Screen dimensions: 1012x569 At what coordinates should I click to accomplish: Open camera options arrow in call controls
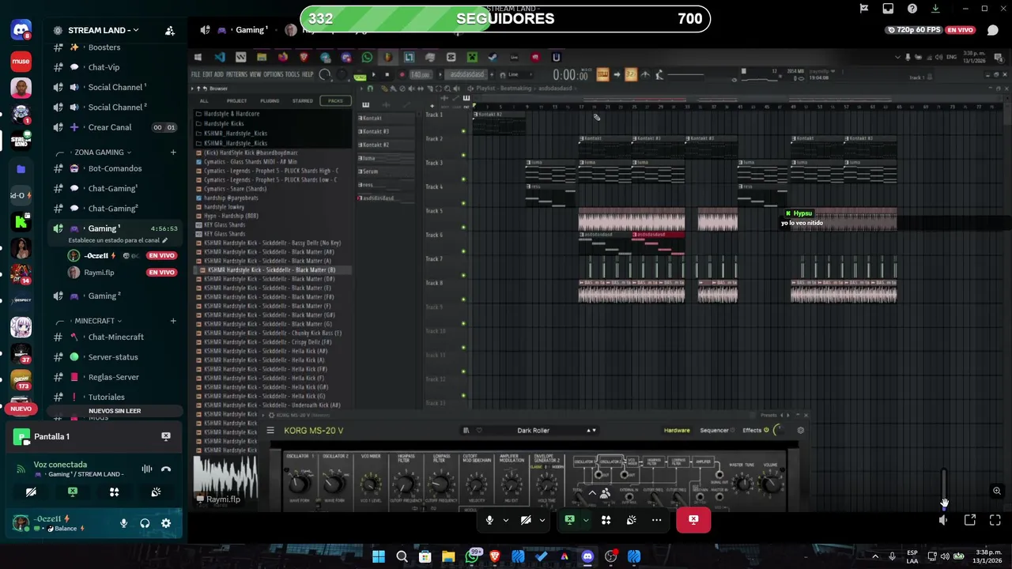542,520
